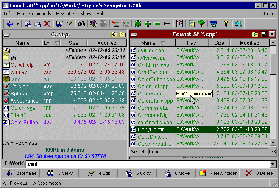Click the red X delete toolbar icon
This screenshot has height=188, width=279.
click(x=47, y=24)
